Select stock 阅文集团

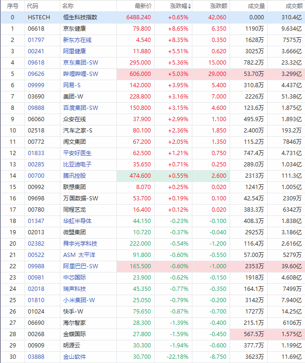coord(74,142)
